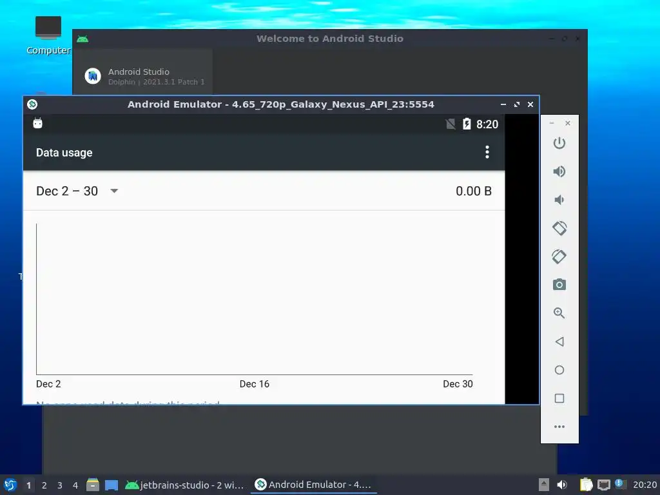Tap the emulator Home circle button
660x495 pixels.
tap(559, 370)
